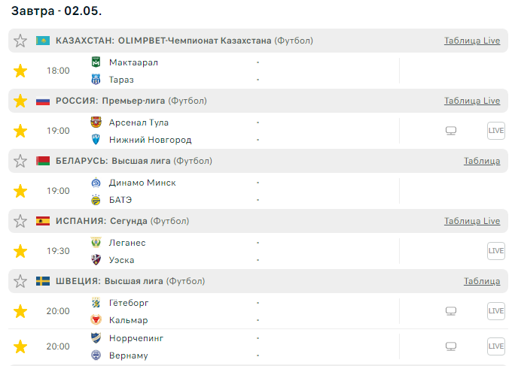Click TV broadcast icon for Arsenal Tula match

tap(451, 131)
